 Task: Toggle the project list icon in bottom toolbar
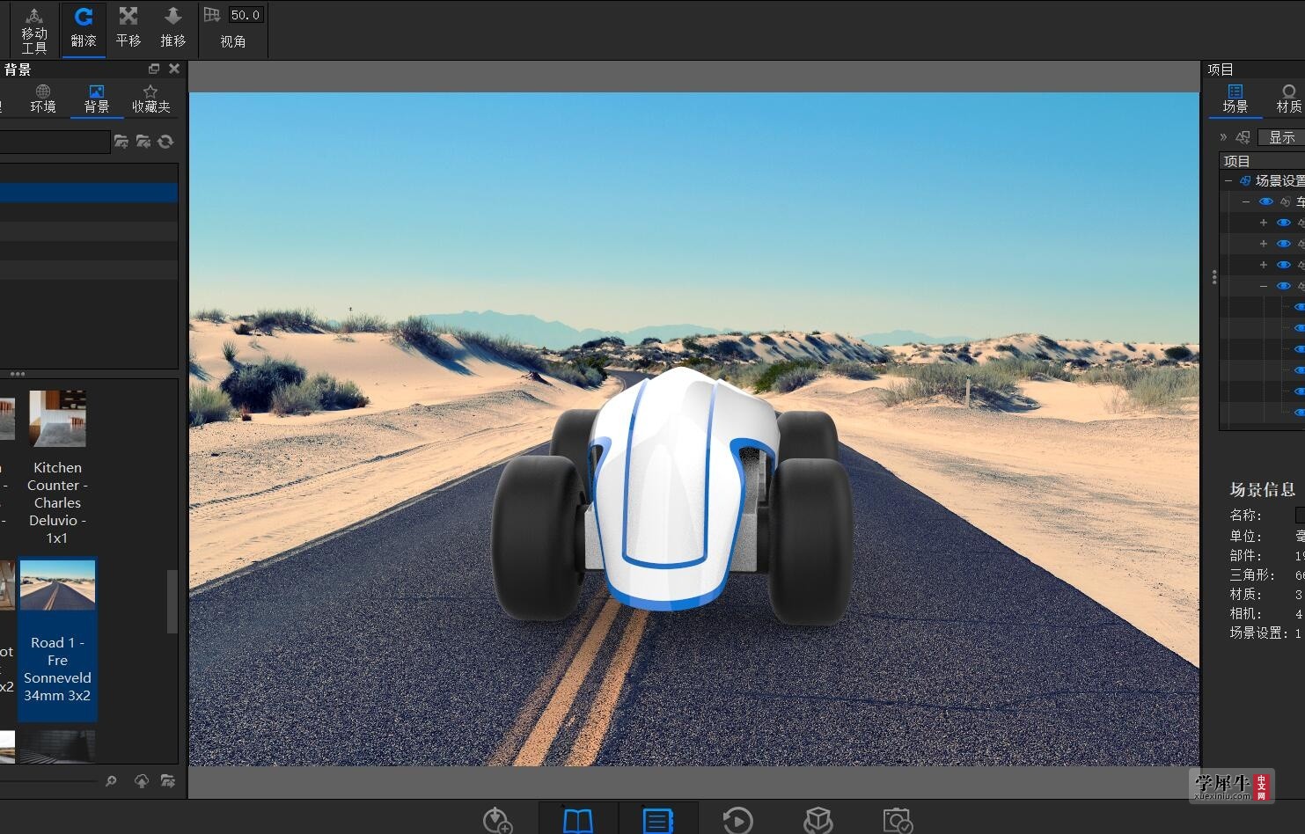coord(658,820)
